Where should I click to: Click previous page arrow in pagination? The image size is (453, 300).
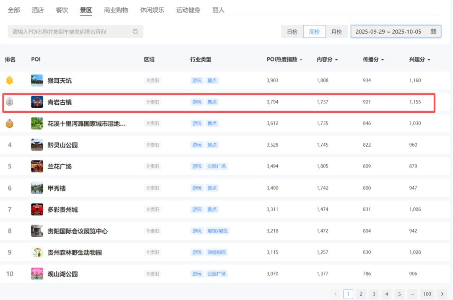(x=335, y=294)
